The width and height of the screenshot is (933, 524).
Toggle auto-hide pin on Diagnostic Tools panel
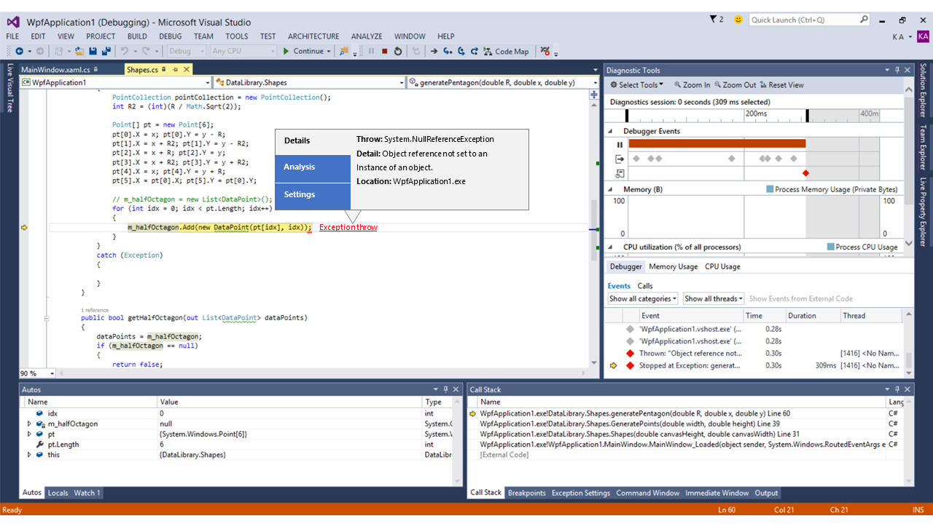coord(897,70)
